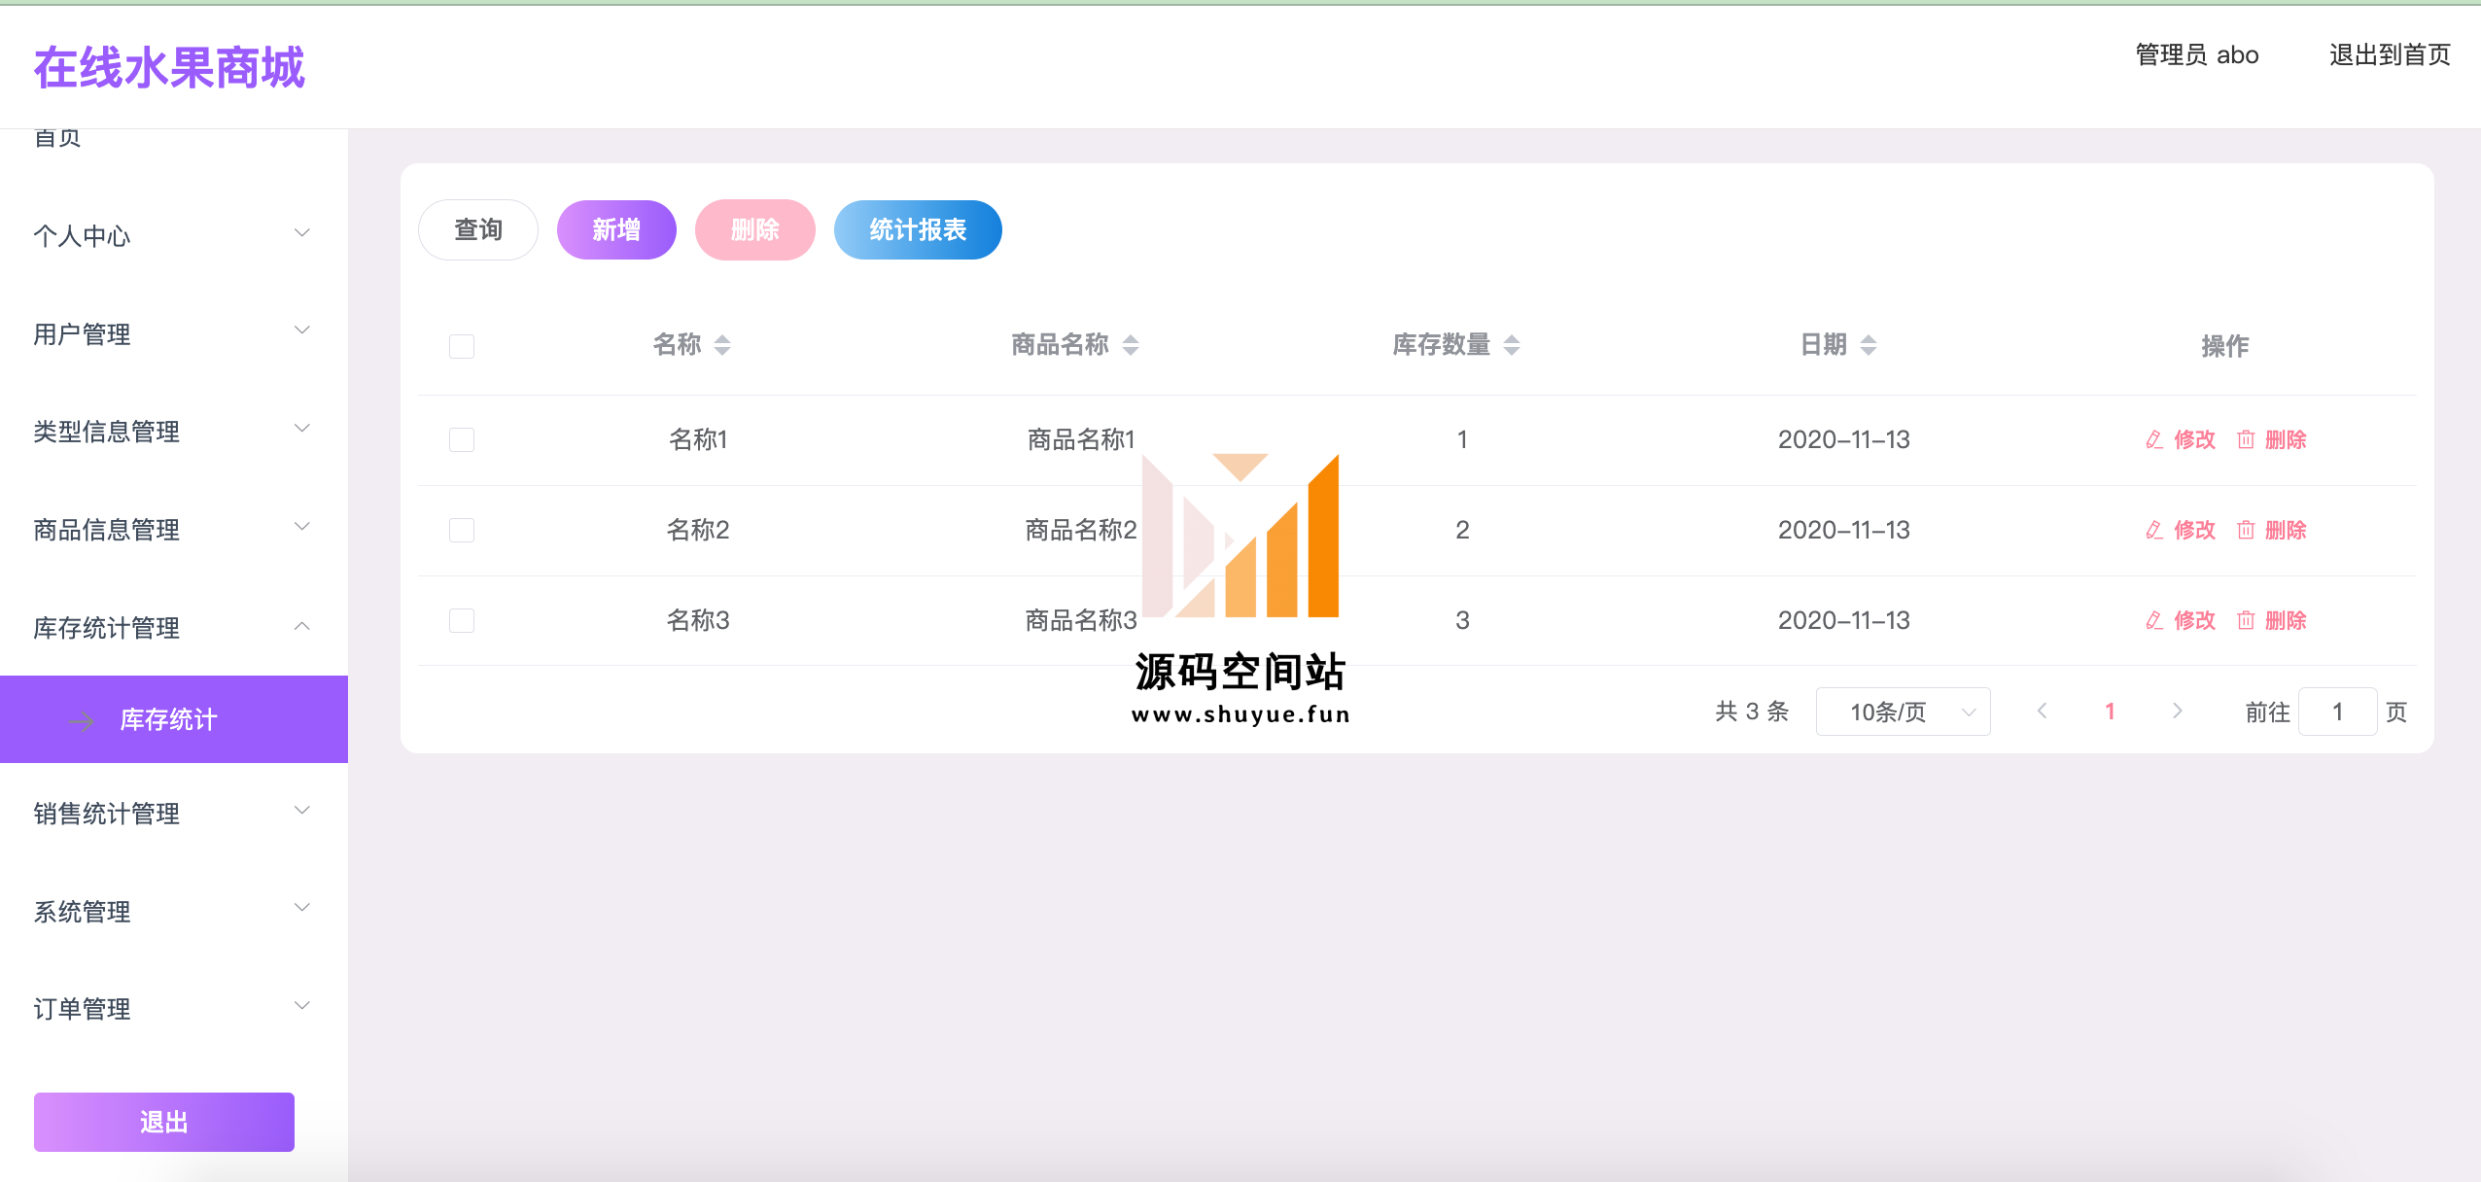Click the edit pencil icon for 名称3 row
The height and width of the screenshot is (1182, 2481).
coord(2154,620)
